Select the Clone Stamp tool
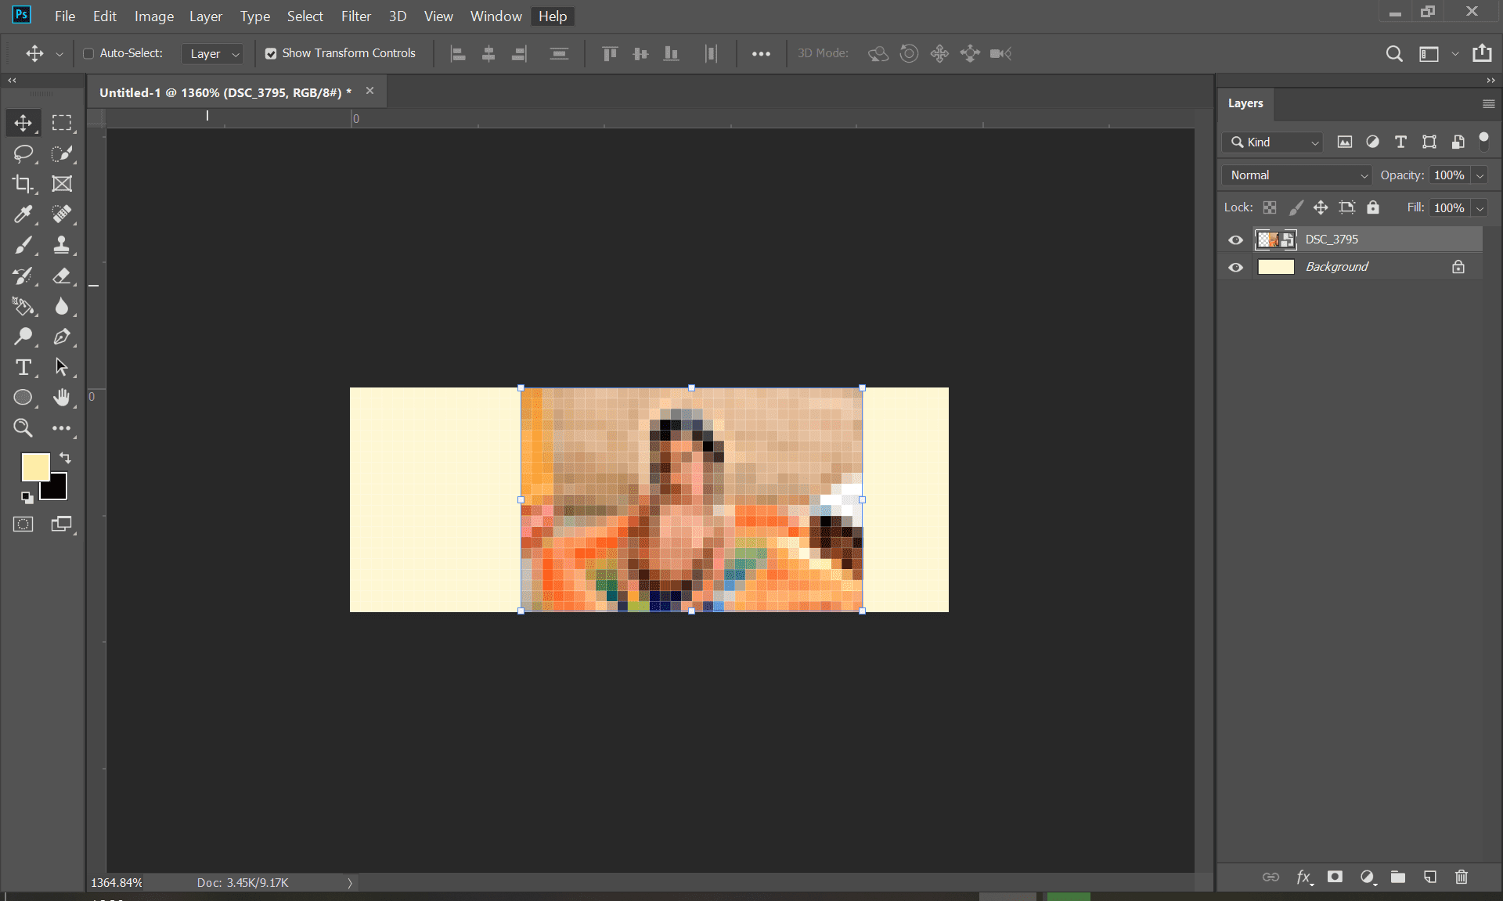 61,245
